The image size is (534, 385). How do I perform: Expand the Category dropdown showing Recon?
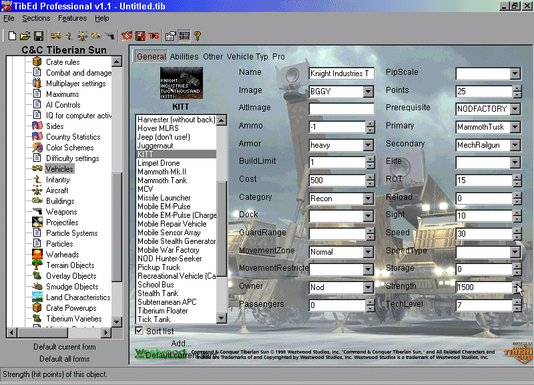[368, 199]
